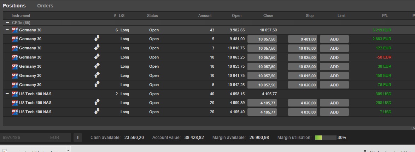This screenshot has height=152, width=415.
Task: Click the trade arrows icon for Germany 30 opened at 10 041,75
Action: coord(97,75)
